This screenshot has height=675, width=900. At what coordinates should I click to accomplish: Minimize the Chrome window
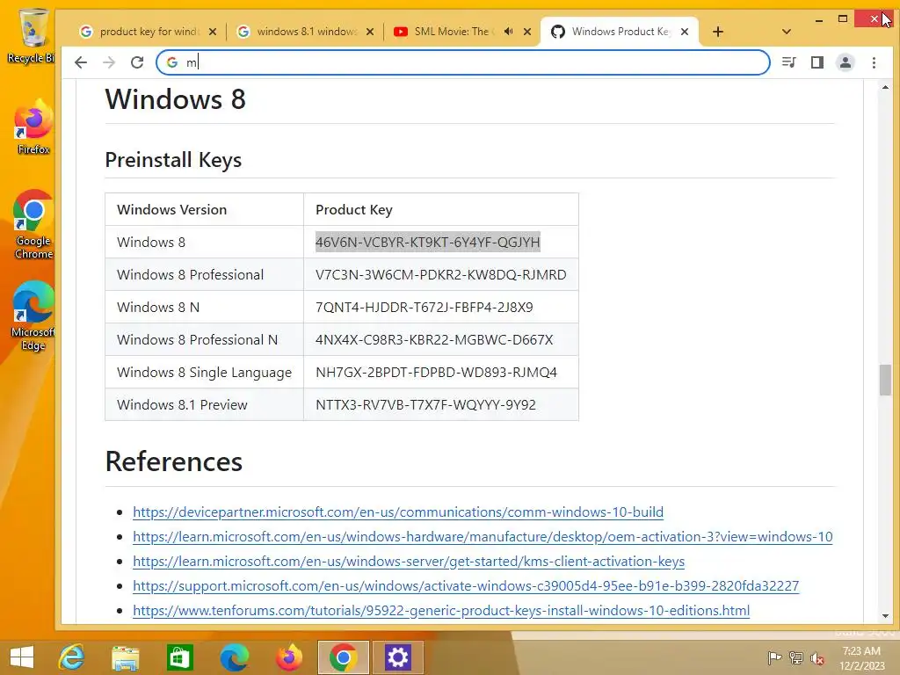click(818, 19)
